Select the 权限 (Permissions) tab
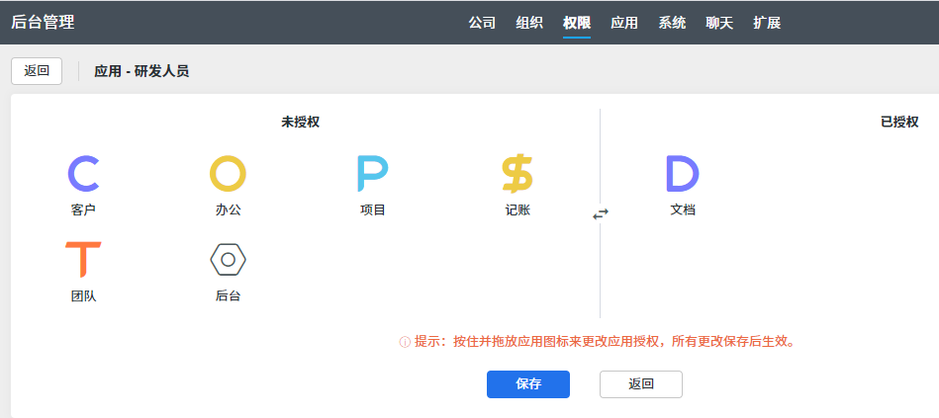The width and height of the screenshot is (939, 418). (x=577, y=23)
